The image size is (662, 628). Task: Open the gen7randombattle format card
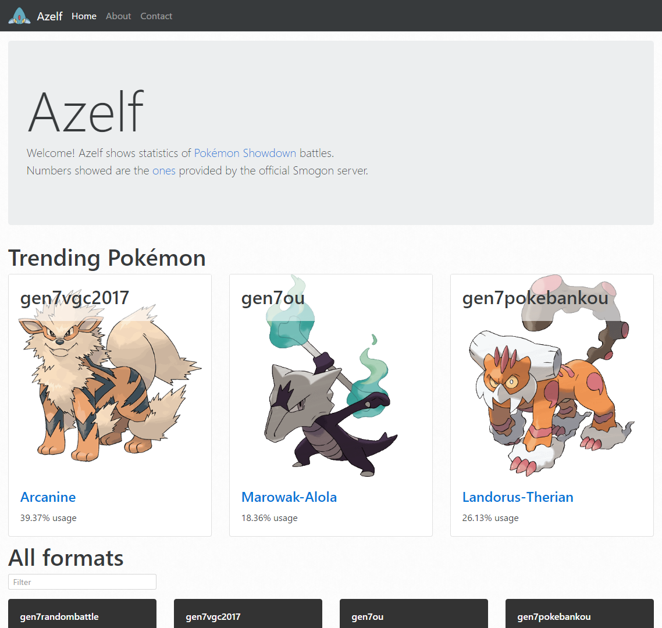pos(83,614)
